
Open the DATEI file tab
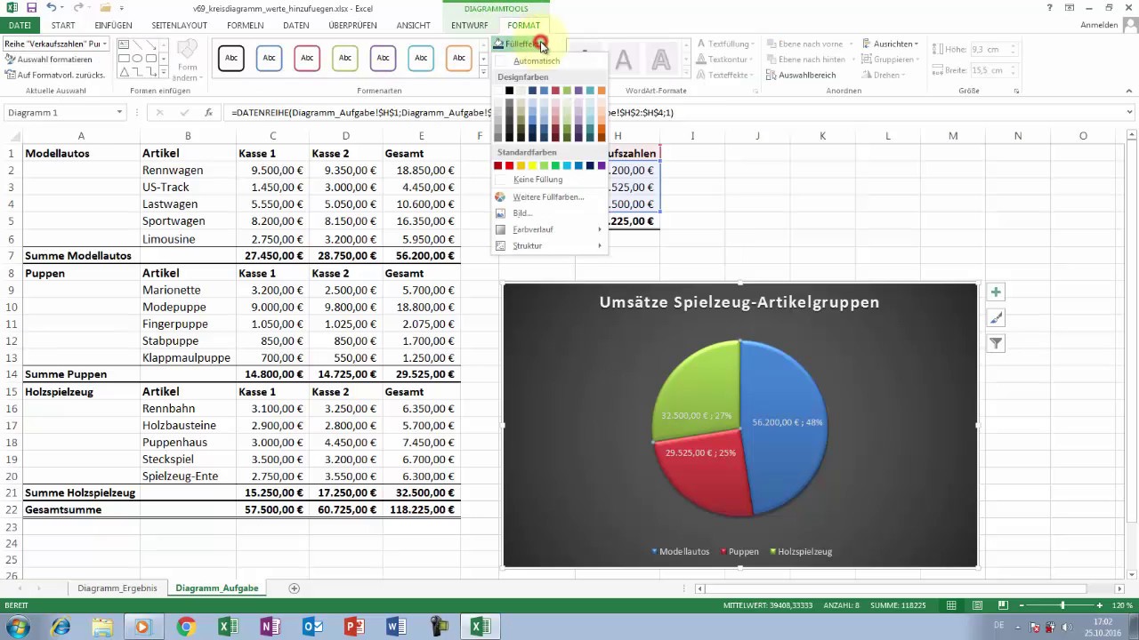coord(20,26)
